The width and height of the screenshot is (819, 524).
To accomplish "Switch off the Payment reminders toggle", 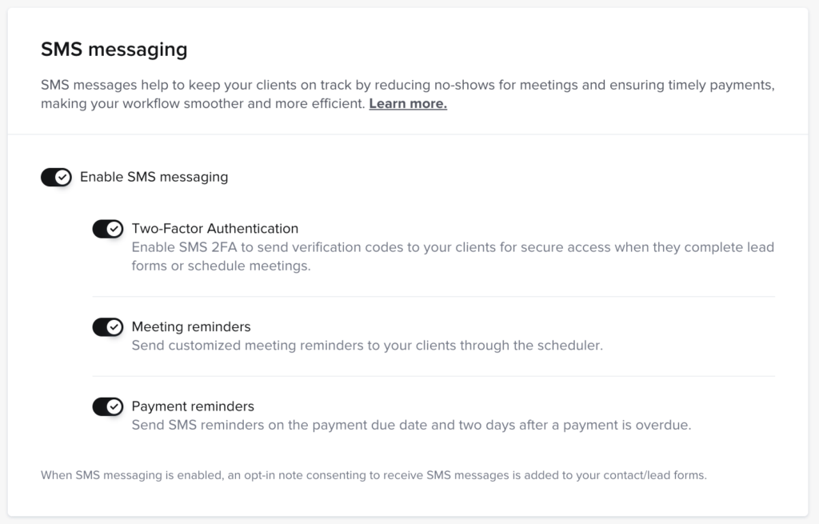I will [107, 406].
